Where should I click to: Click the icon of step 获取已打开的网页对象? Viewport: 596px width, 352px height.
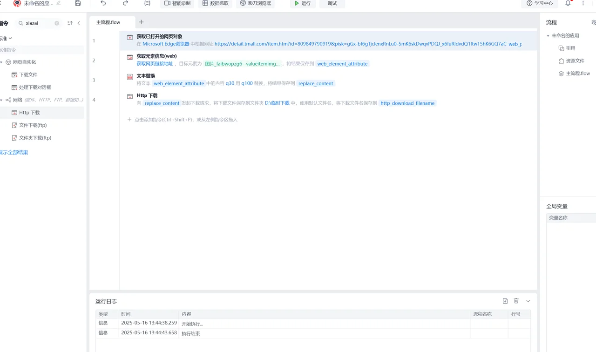[130, 37]
